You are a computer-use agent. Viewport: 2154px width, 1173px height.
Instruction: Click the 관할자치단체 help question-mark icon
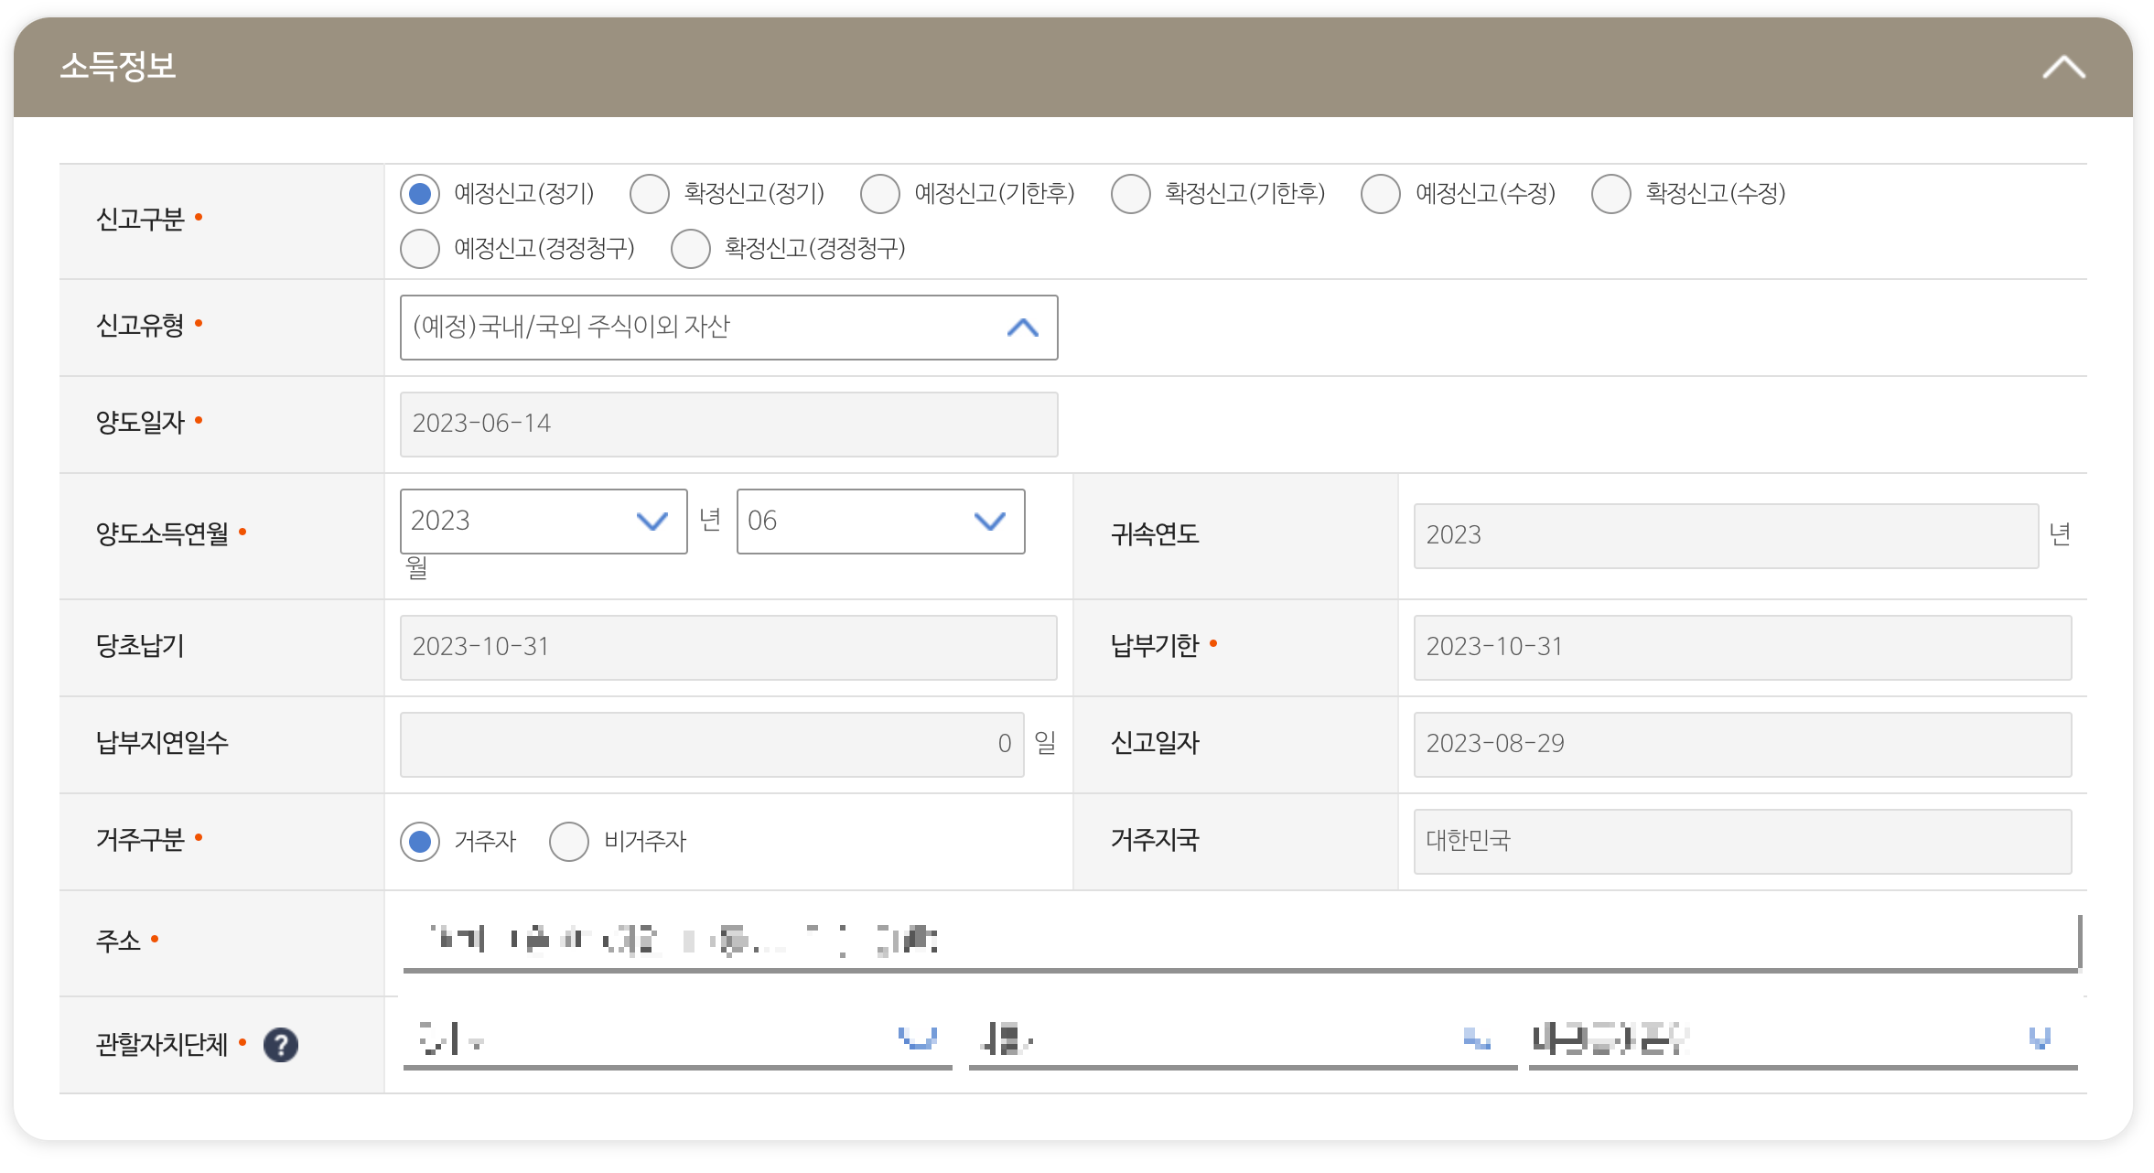pyautogui.click(x=281, y=1045)
